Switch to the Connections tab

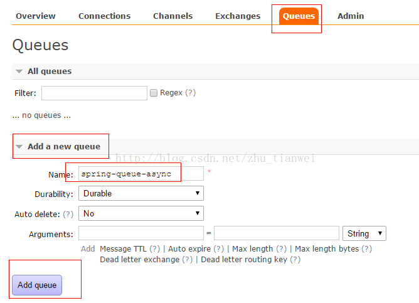click(x=105, y=16)
